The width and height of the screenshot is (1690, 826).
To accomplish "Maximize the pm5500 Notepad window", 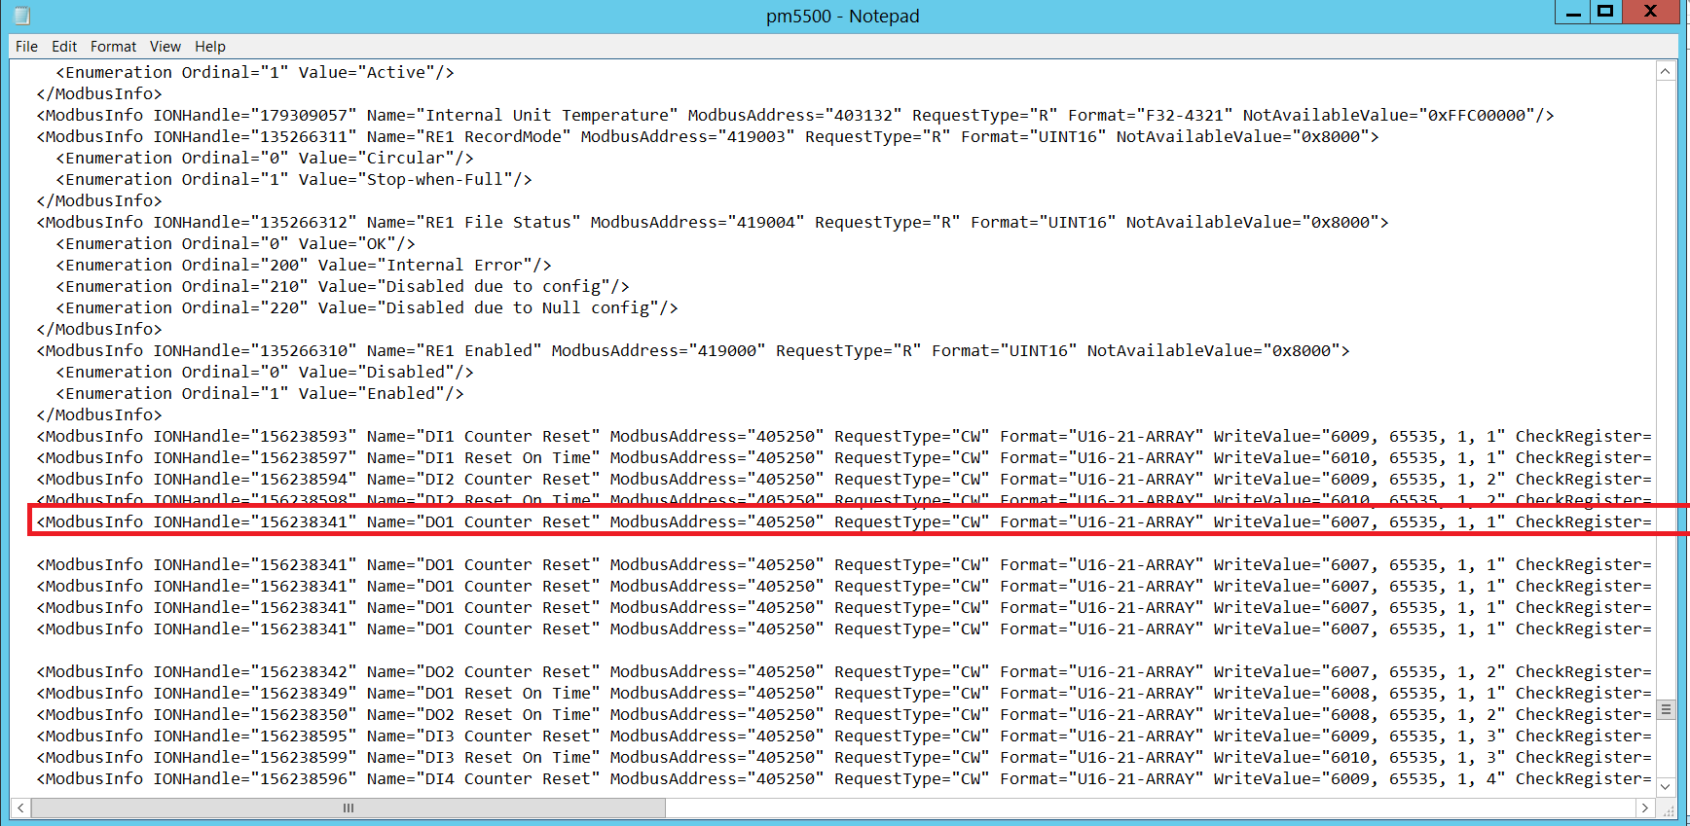I will point(1605,12).
